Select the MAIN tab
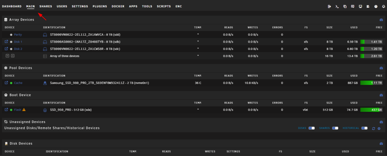This screenshot has width=387, height=156. point(31,7)
